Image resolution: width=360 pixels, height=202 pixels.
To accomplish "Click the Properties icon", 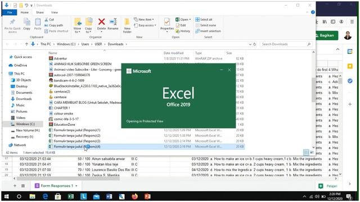I will (x=167, y=22).
